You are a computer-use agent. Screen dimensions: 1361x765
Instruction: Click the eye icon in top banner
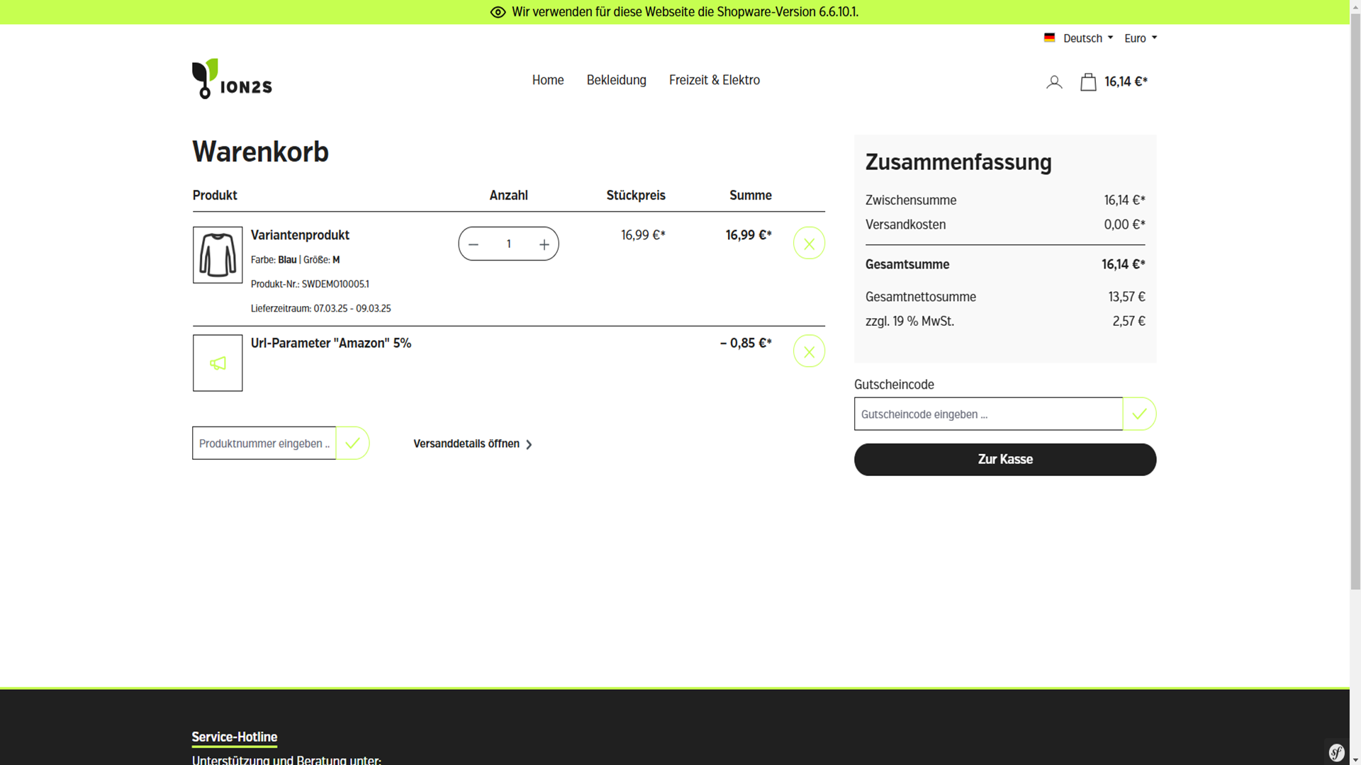pos(498,12)
